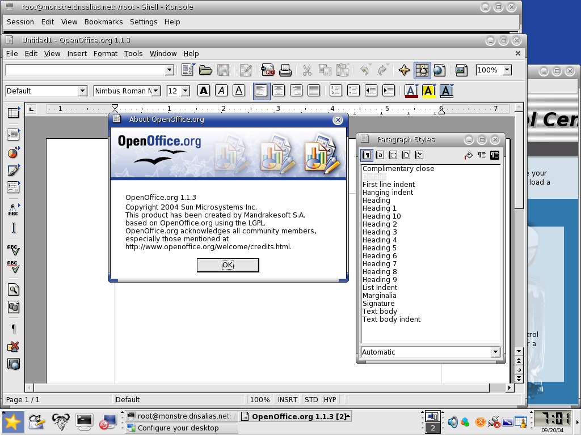This screenshot has height=435, width=581.
Task: Toggle INSRT insert mode in status bar
Action: pos(288,399)
